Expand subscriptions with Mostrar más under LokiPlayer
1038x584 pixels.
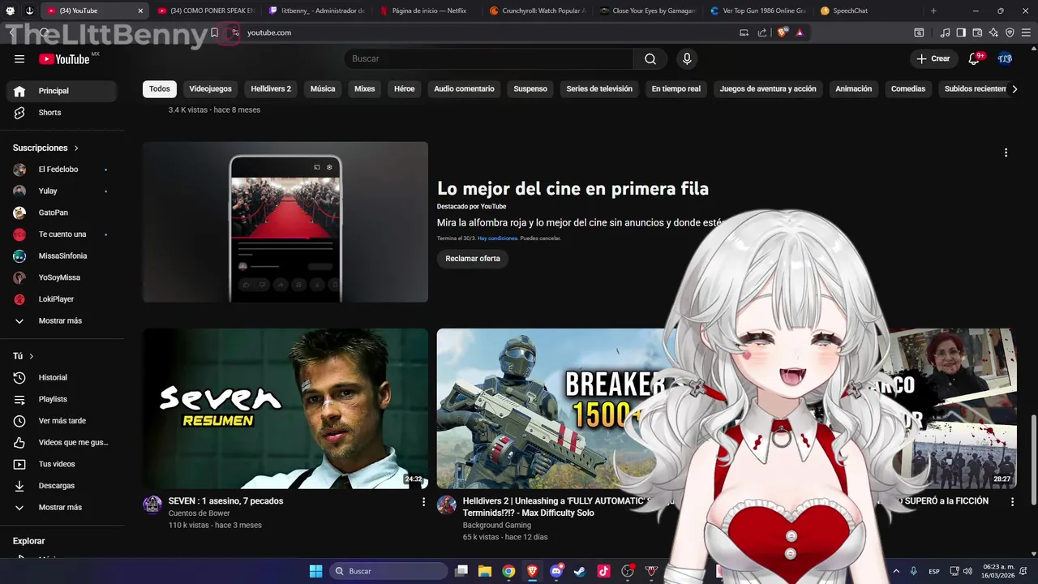coord(62,321)
